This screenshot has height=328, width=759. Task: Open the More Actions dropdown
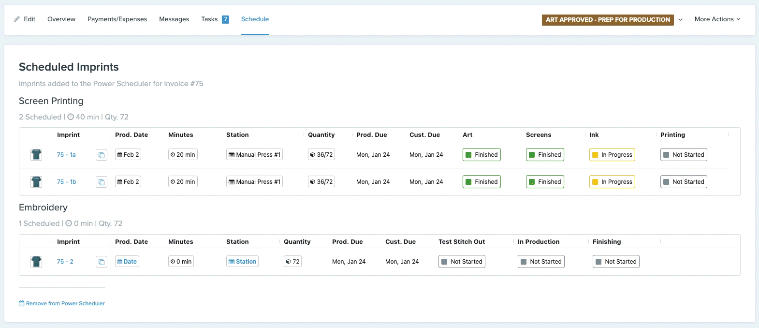coord(717,19)
